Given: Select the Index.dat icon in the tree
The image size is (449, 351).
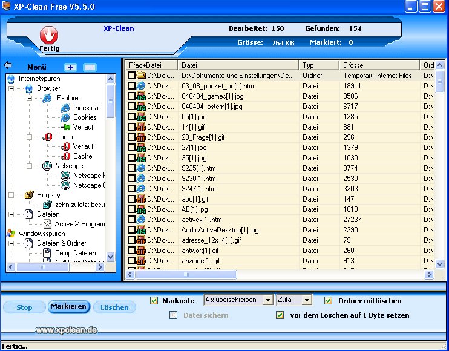Looking at the screenshot, I should (65, 108).
